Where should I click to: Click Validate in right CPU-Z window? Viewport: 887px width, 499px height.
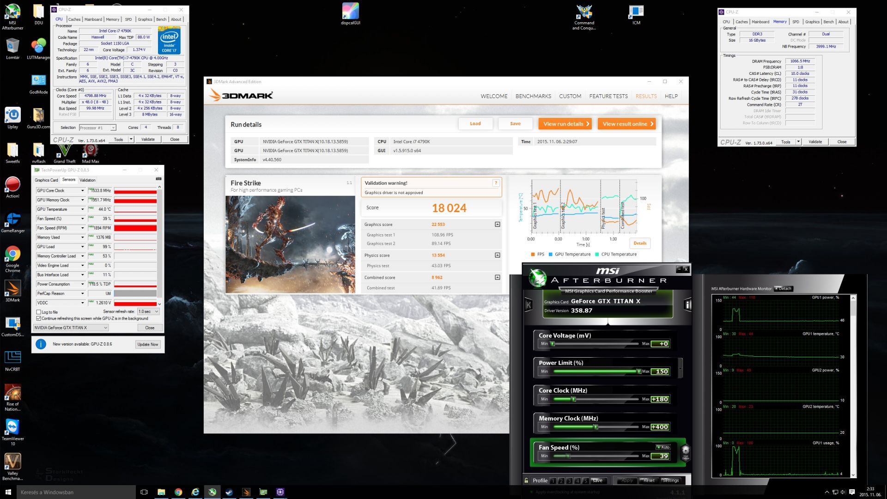click(815, 142)
